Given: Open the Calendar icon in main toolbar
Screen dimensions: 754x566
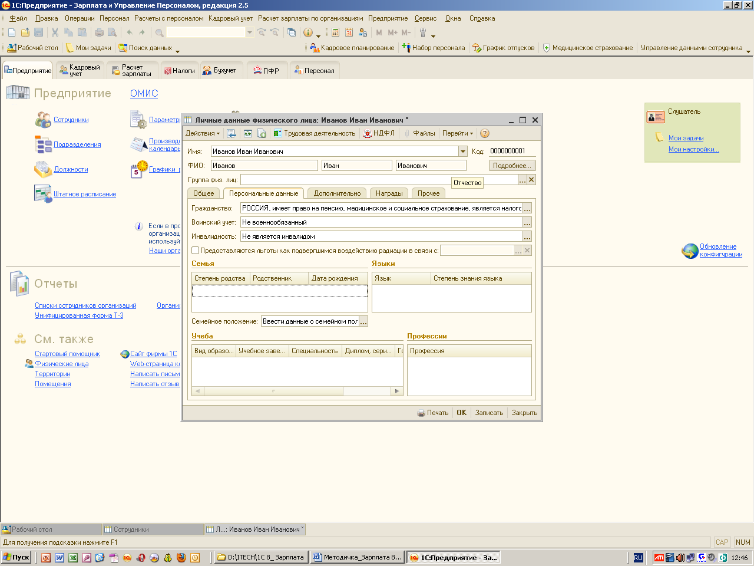Looking at the screenshot, I should [349, 32].
